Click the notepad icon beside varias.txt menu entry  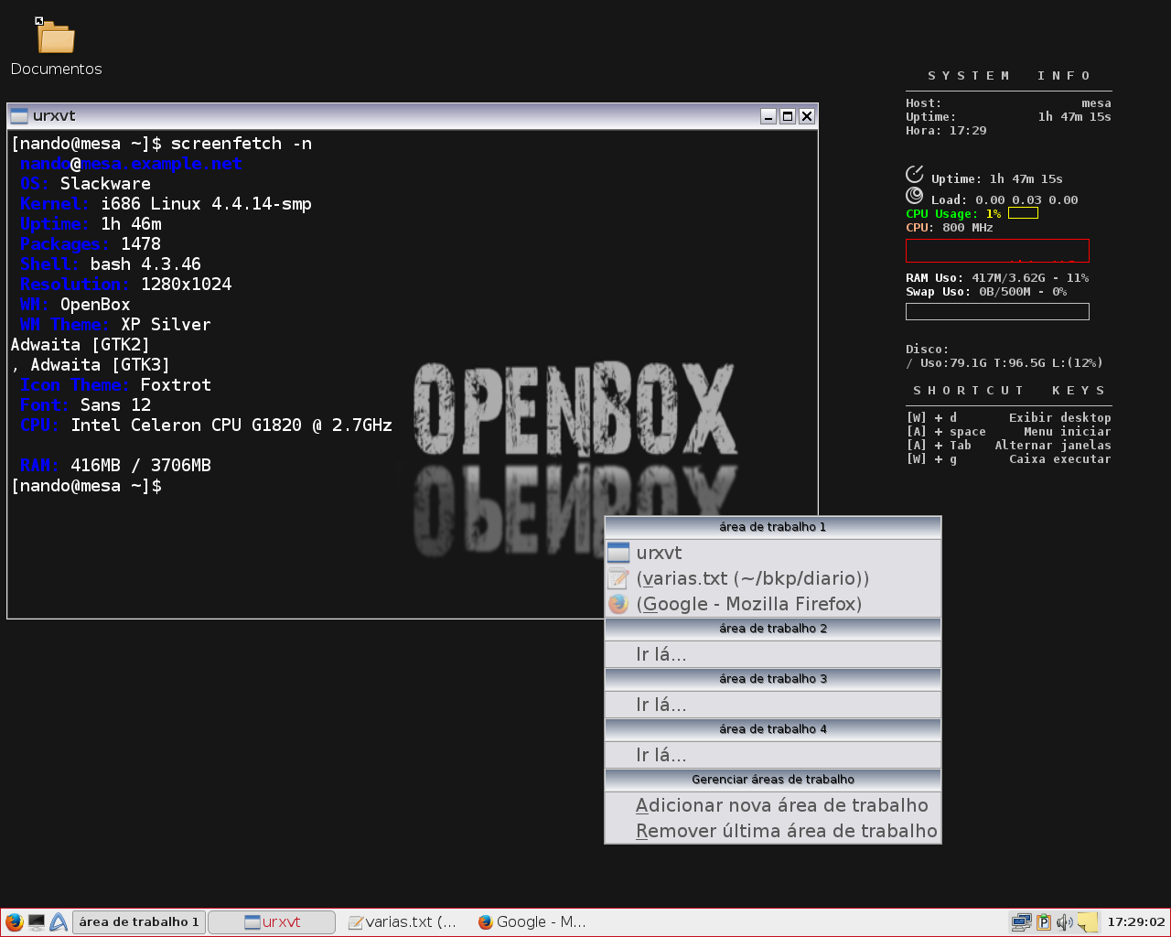pyautogui.click(x=618, y=578)
